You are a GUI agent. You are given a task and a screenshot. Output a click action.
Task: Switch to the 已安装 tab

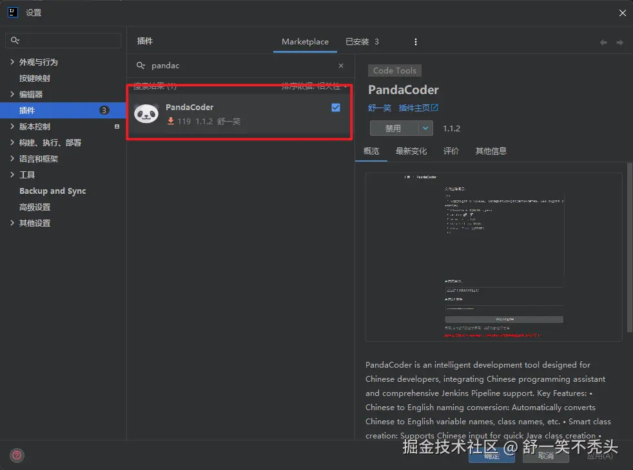pyautogui.click(x=362, y=41)
